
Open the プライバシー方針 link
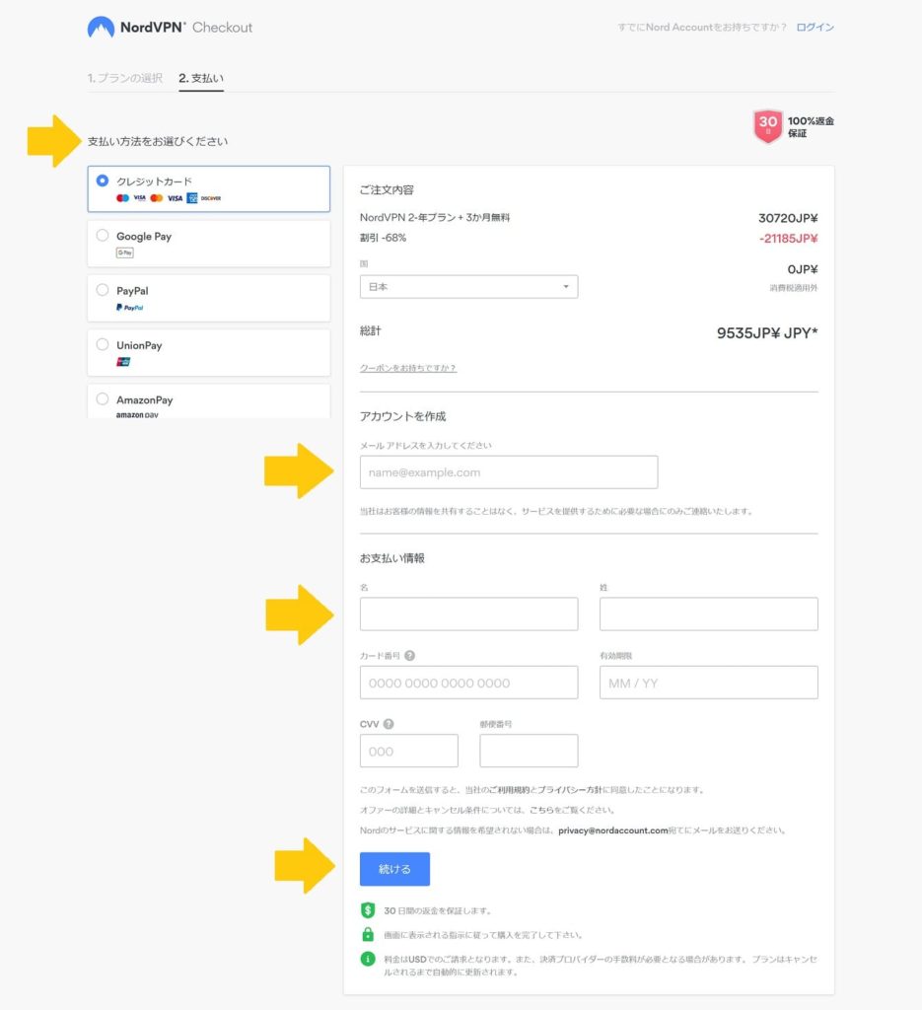(x=570, y=790)
